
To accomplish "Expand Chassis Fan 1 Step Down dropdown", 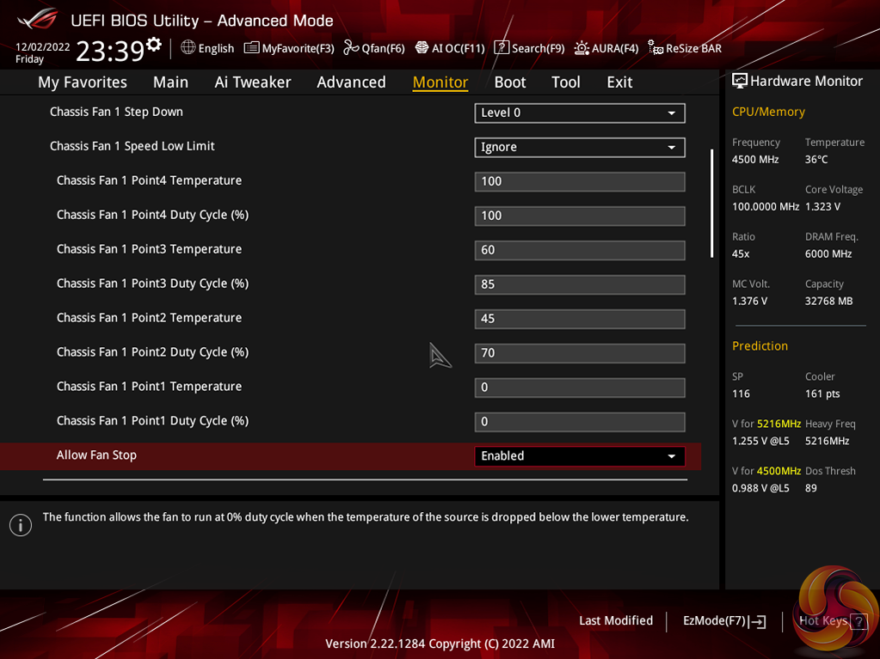I will point(580,113).
